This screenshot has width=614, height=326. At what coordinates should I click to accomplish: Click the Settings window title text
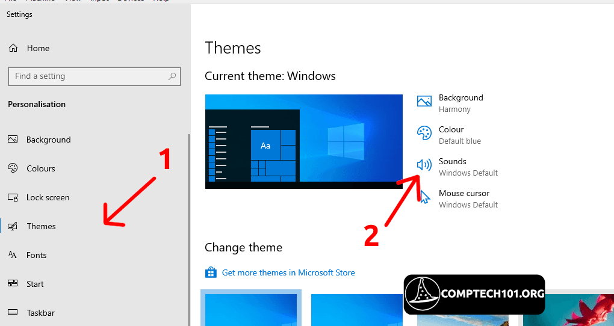[x=19, y=14]
